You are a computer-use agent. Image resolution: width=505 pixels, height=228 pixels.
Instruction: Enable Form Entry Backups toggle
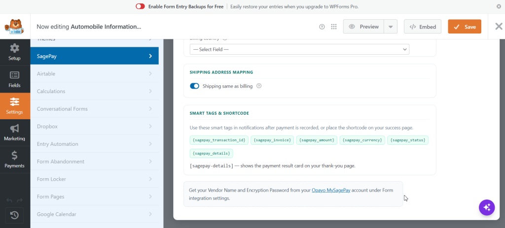coord(140,6)
